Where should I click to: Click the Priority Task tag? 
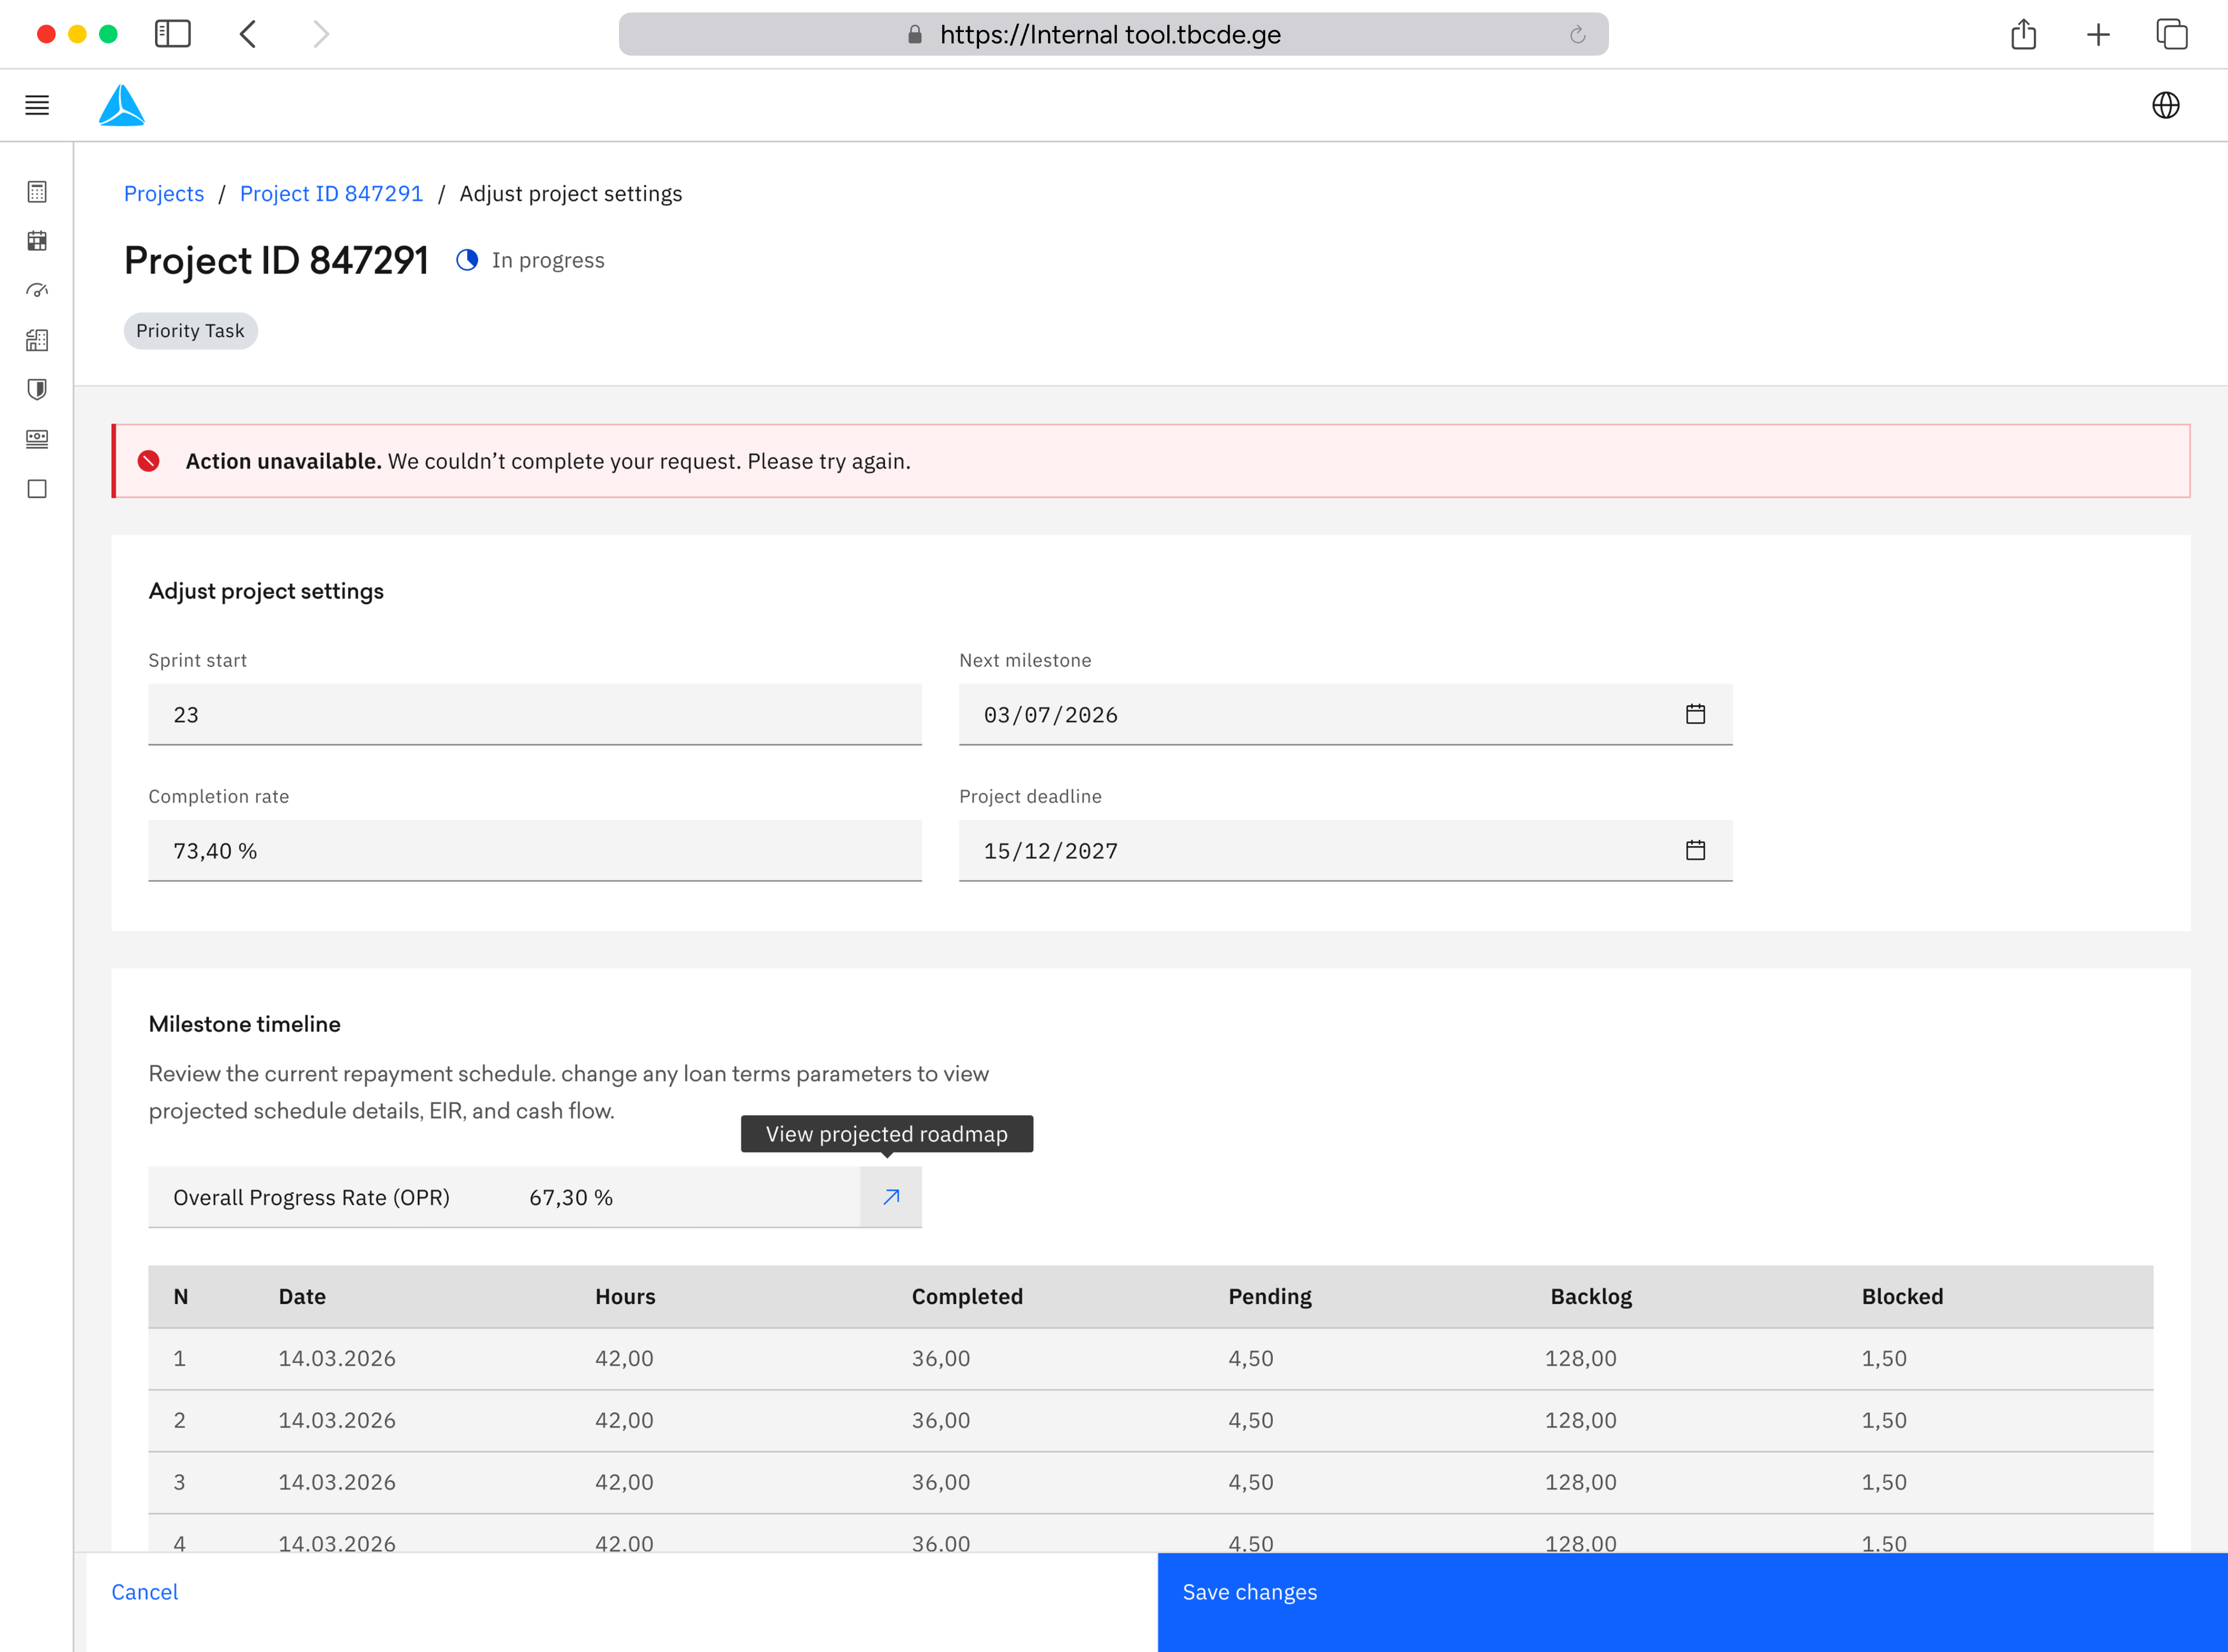coord(190,331)
